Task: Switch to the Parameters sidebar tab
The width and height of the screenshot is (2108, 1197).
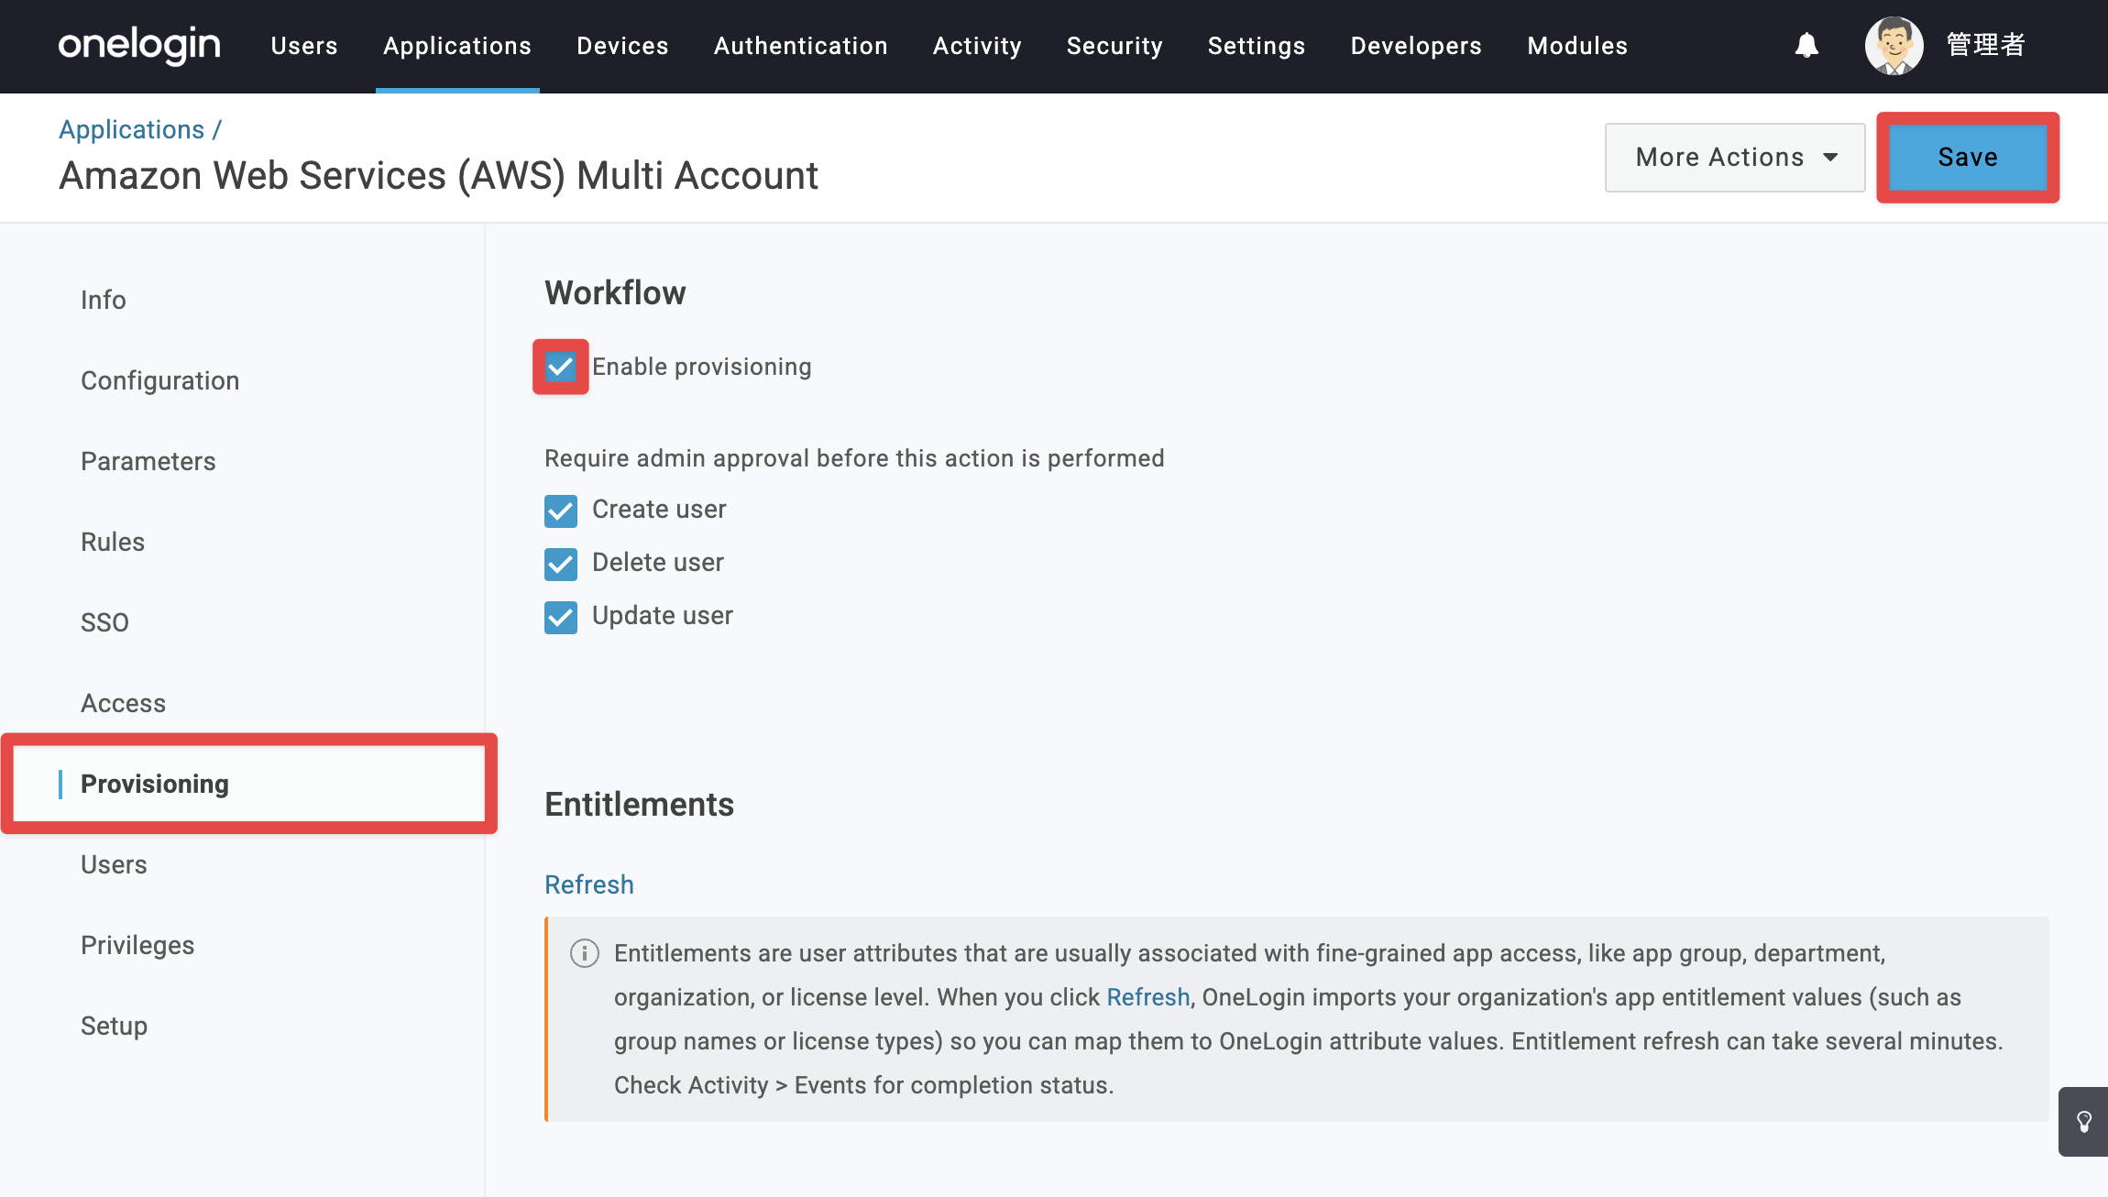Action: [148, 461]
